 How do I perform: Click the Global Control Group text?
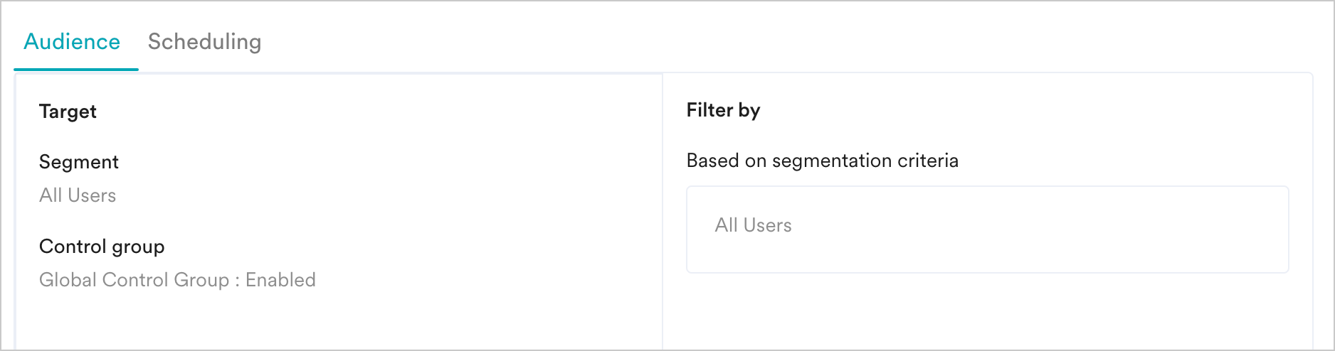coord(134,280)
